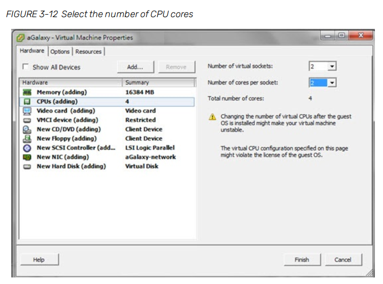Click the Cancel button
The image size is (383, 284).
coord(343,260)
